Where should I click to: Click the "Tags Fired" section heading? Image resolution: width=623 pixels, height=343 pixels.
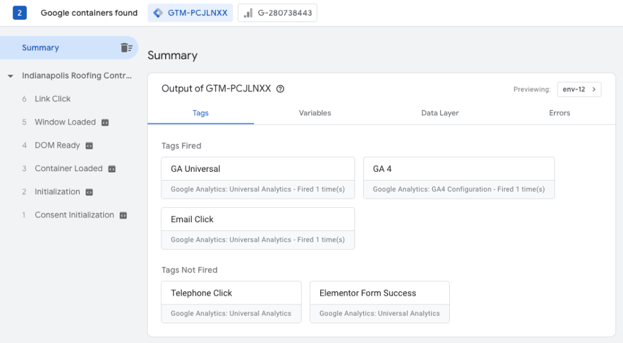click(181, 146)
